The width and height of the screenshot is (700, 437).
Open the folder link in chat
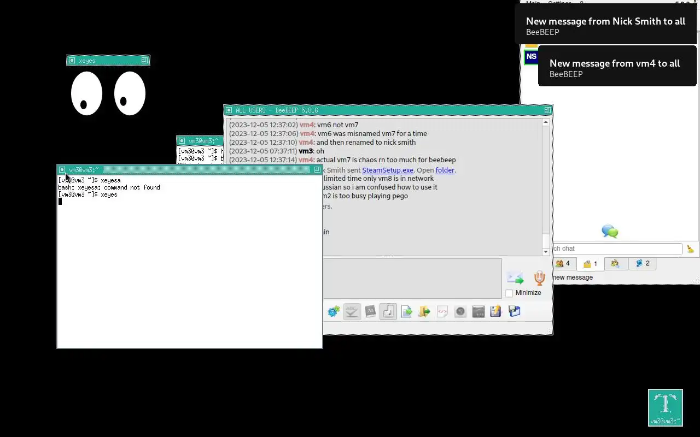445,170
